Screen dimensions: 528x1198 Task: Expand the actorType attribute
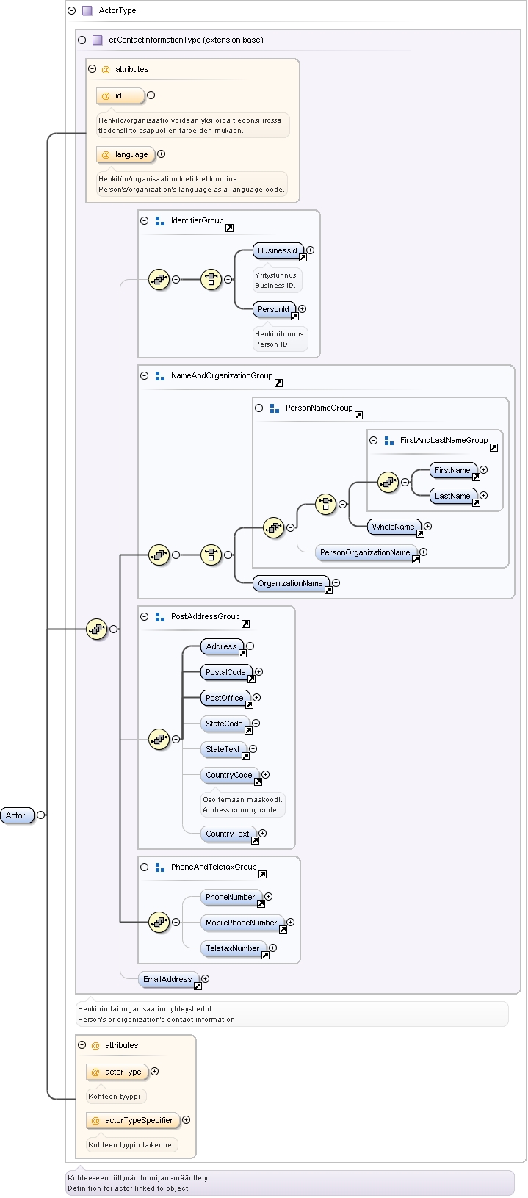(x=154, y=1072)
